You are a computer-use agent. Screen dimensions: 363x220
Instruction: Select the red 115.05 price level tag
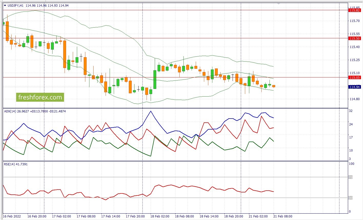[355, 77]
